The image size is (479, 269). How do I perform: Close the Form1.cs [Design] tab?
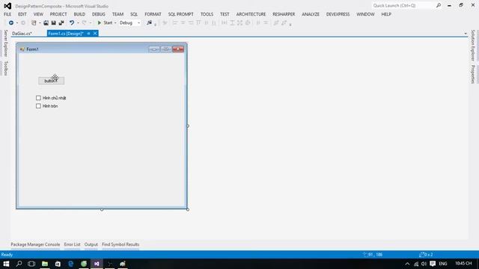click(x=95, y=34)
